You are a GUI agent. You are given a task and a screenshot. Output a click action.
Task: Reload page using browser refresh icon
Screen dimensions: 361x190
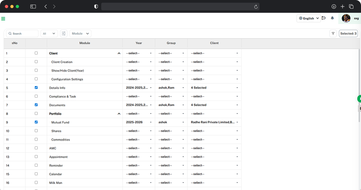[256, 7]
